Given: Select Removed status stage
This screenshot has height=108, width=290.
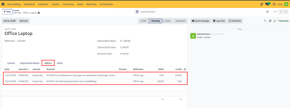Looking at the screenshot, I should (x=180, y=21).
